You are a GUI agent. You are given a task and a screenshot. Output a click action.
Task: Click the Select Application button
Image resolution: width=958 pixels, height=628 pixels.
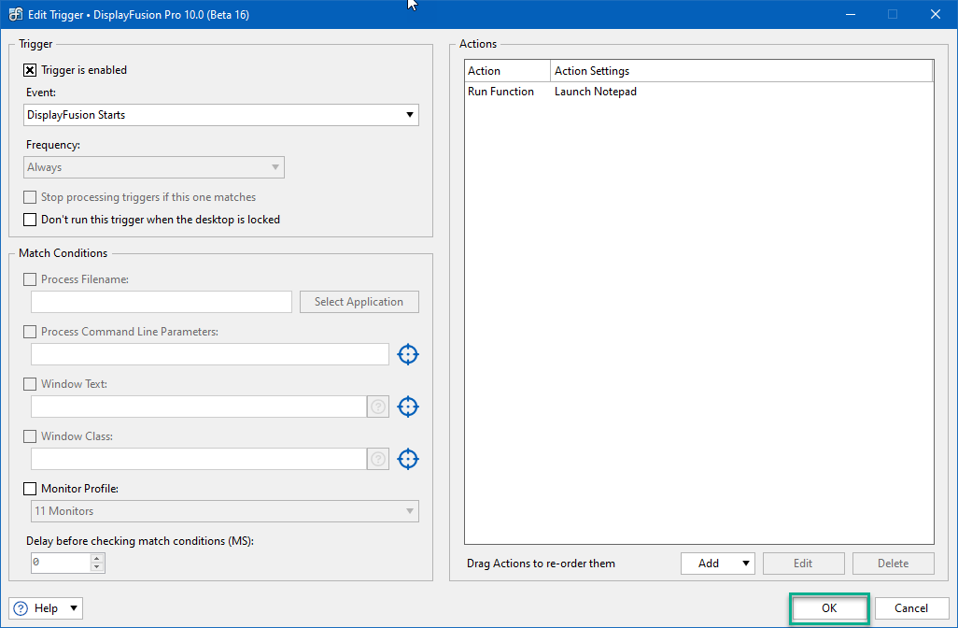[x=359, y=302]
